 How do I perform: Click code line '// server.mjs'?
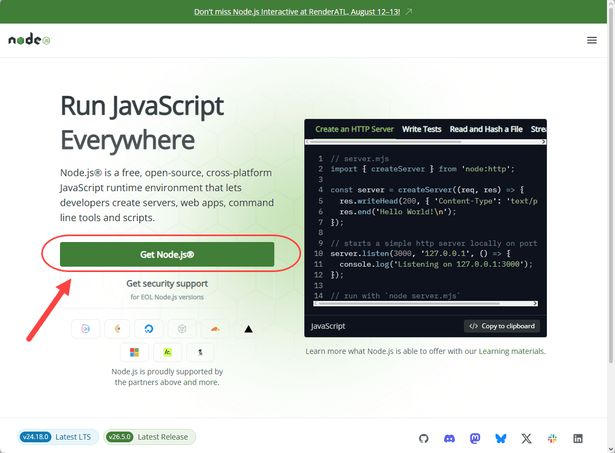click(359, 158)
